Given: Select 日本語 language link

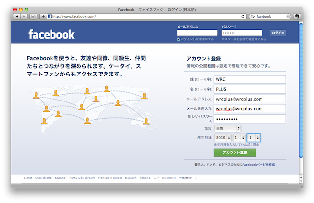Looking at the screenshot, I should tap(28, 178).
